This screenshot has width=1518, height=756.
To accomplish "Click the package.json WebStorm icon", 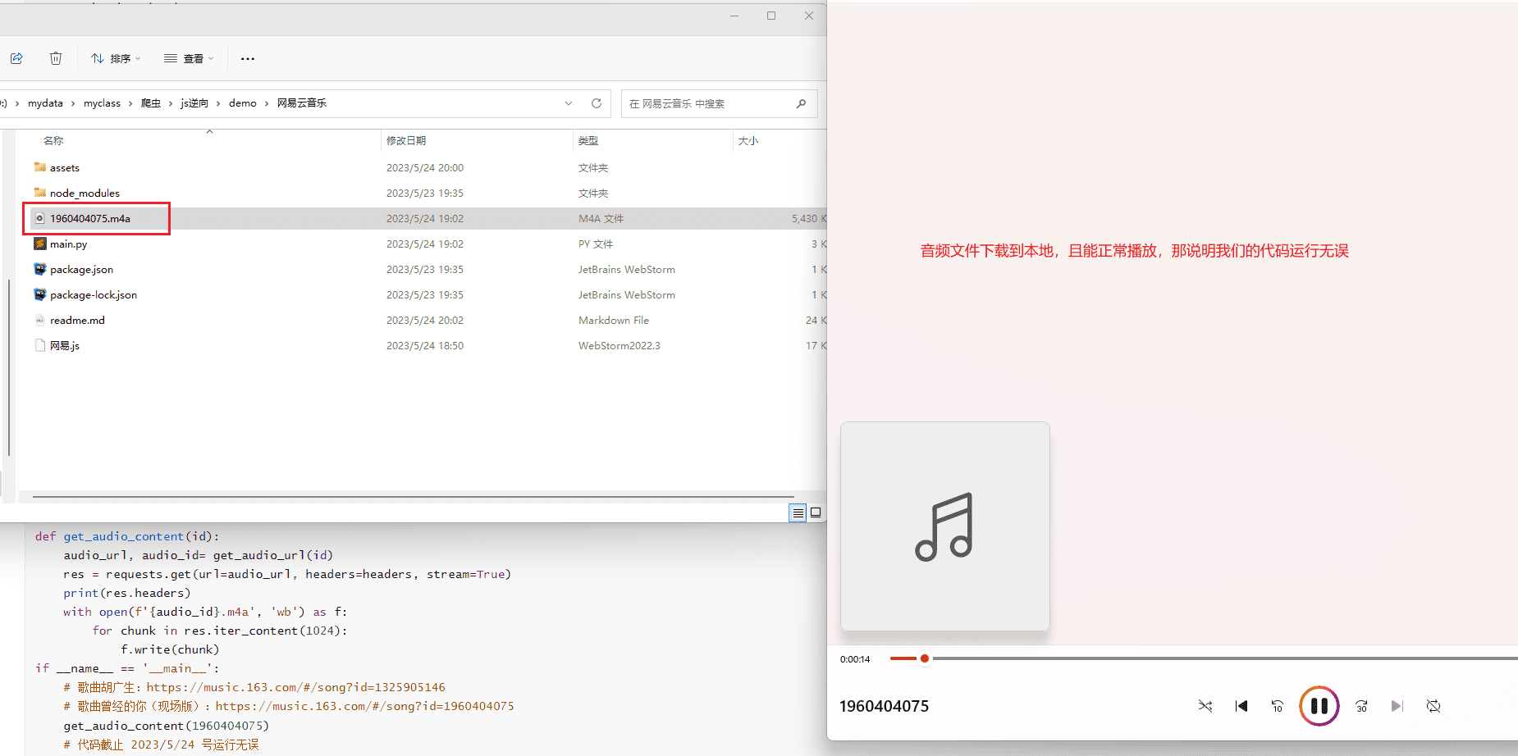I will tap(39, 269).
